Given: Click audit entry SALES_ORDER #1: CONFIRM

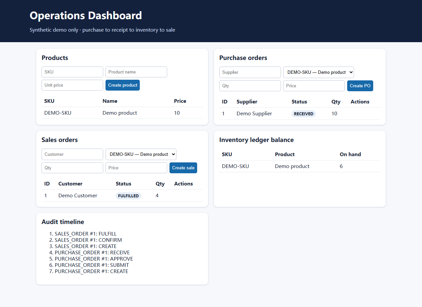Looking at the screenshot, I should 88,240.
